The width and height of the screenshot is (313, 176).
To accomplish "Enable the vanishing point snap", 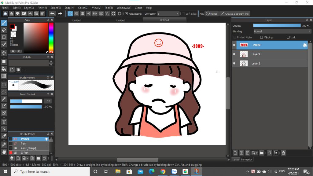I will coord(89,13).
